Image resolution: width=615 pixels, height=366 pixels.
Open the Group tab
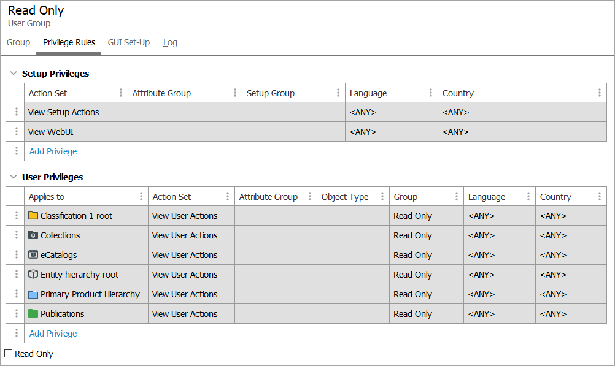point(18,43)
